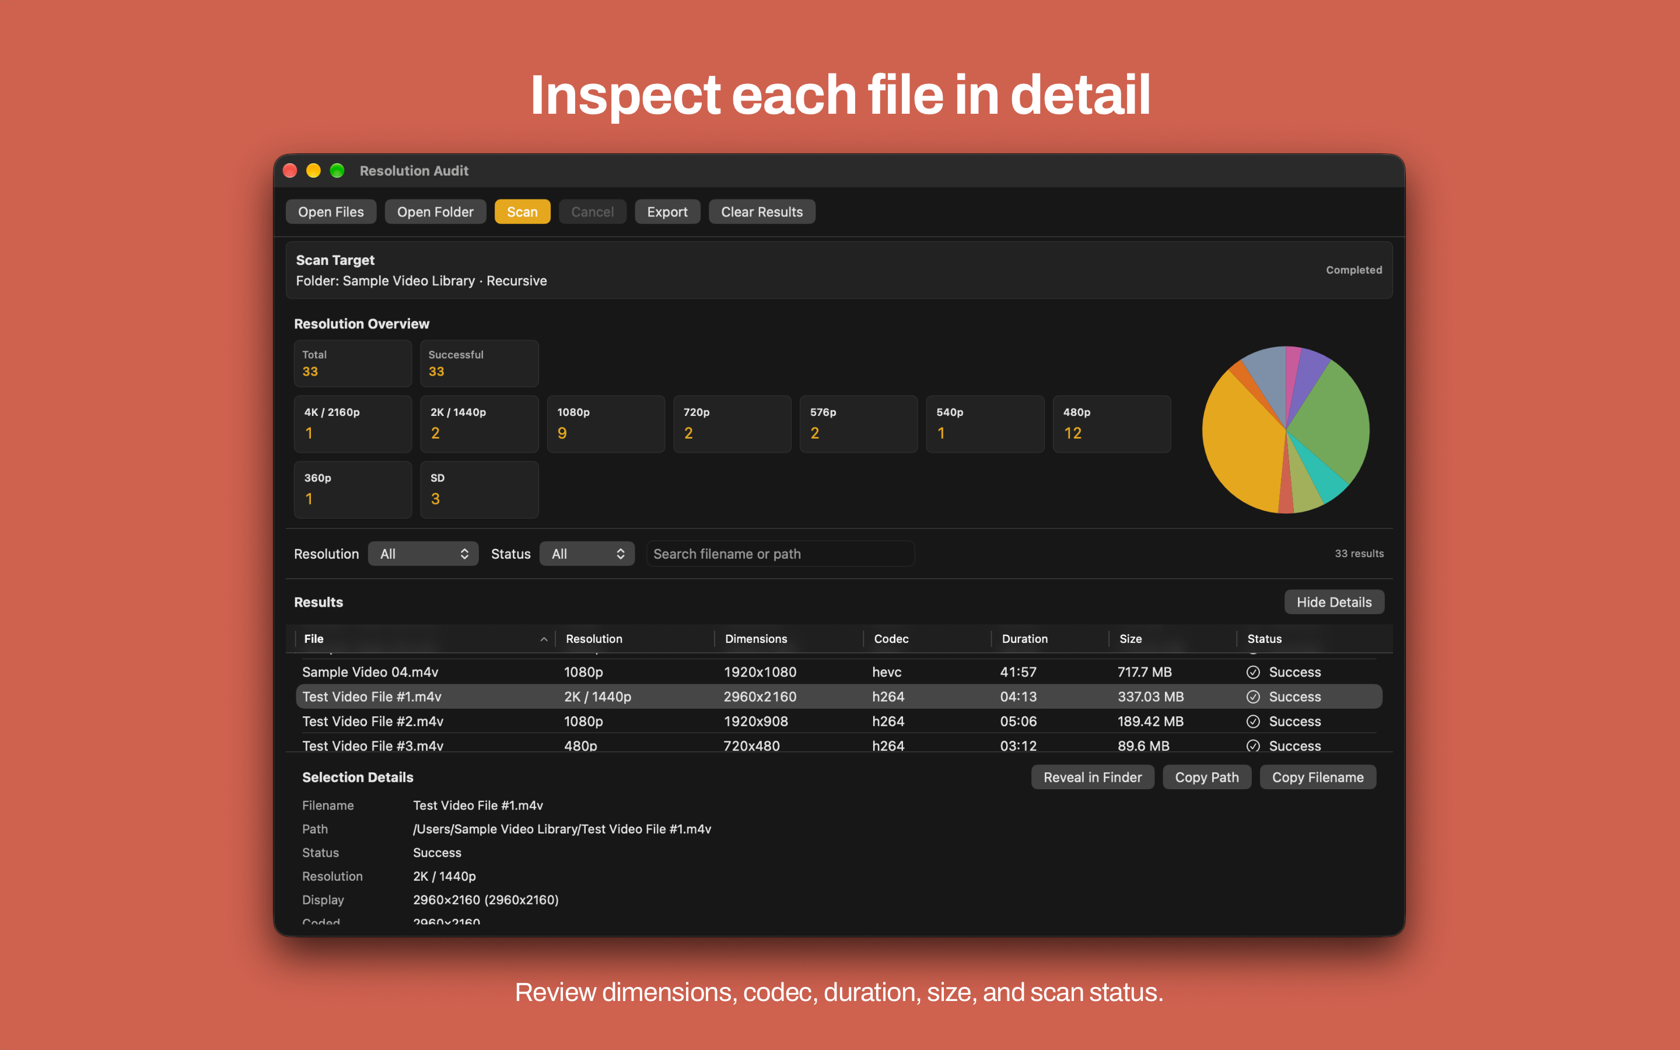Image resolution: width=1680 pixels, height=1050 pixels.
Task: Select the row Sample Video 04.m4v
Action: (x=839, y=671)
